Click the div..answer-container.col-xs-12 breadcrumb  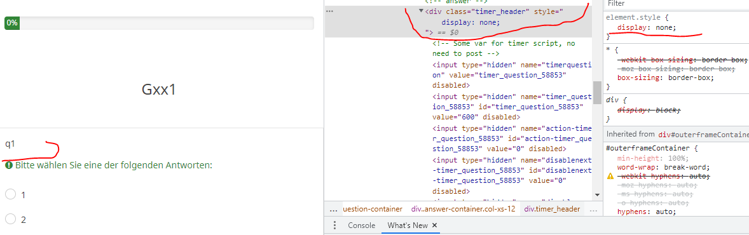(x=463, y=209)
